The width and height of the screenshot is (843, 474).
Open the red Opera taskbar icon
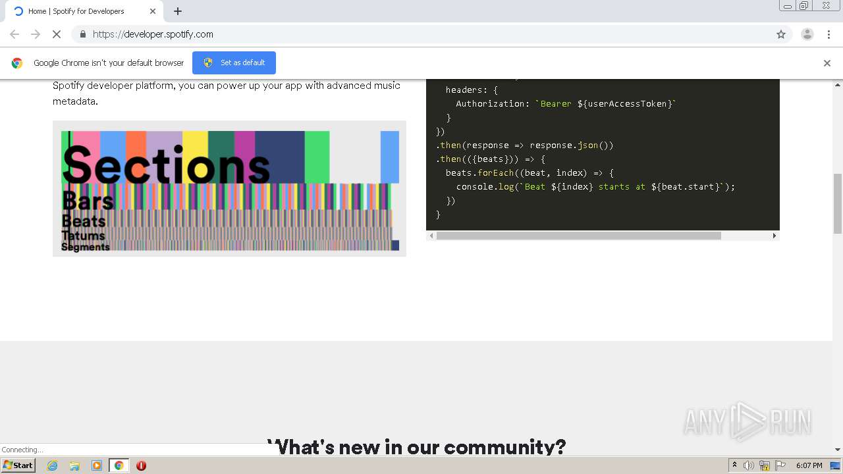coord(141,465)
